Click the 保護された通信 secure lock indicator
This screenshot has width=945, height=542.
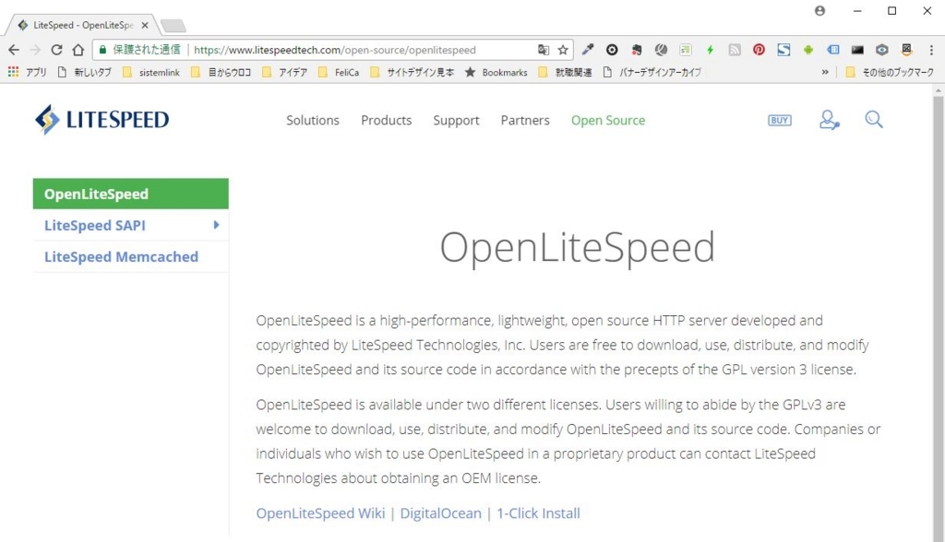[x=140, y=50]
